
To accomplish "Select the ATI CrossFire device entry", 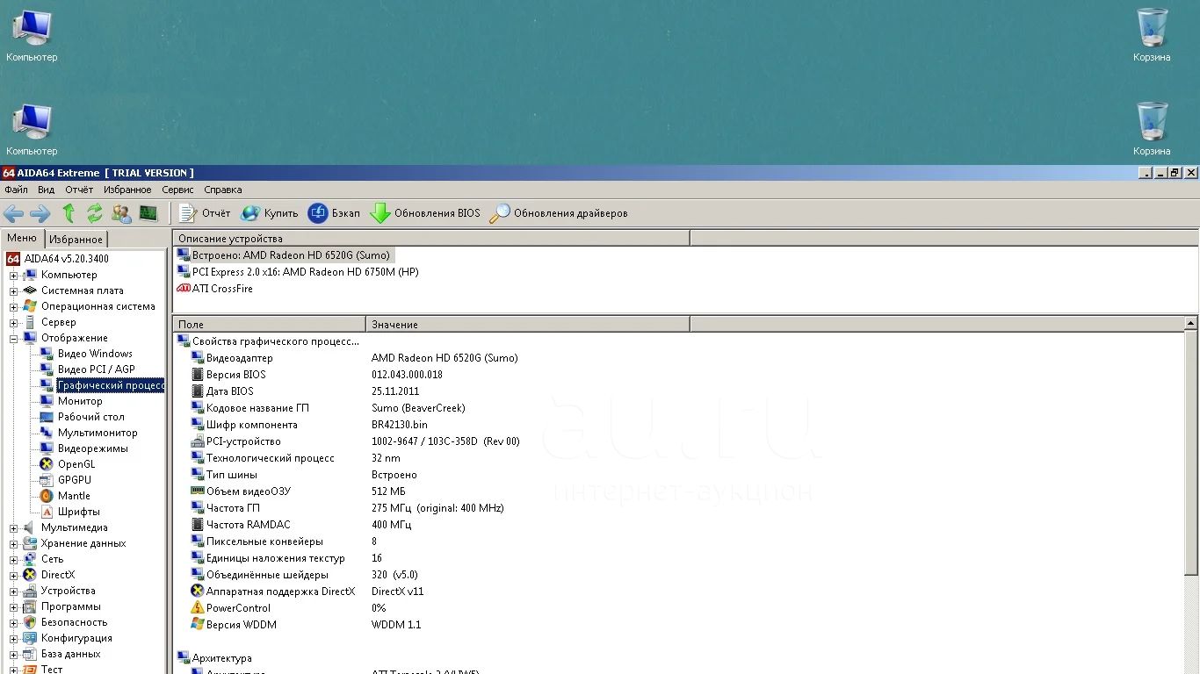I will pyautogui.click(x=214, y=289).
